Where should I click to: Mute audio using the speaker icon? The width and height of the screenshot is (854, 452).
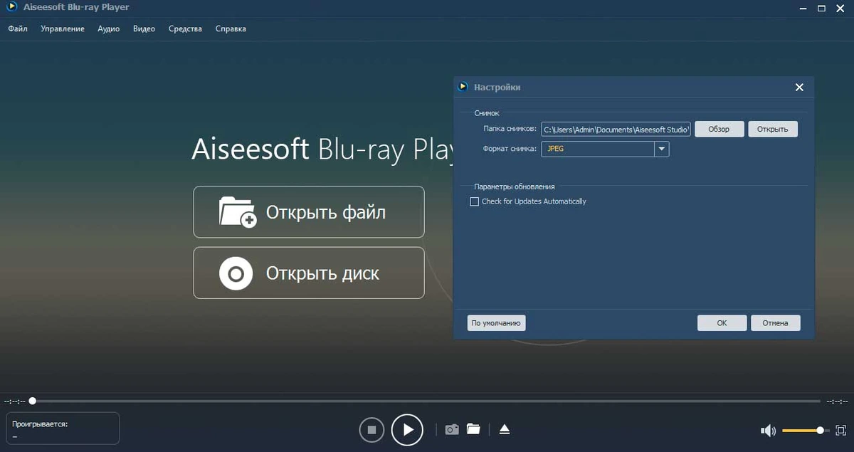coord(768,430)
